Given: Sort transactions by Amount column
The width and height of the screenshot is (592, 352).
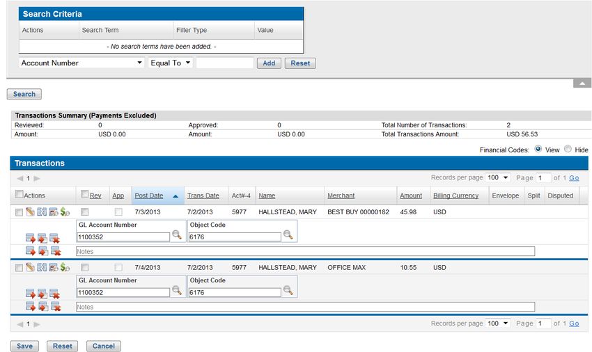Looking at the screenshot, I should click(x=411, y=195).
